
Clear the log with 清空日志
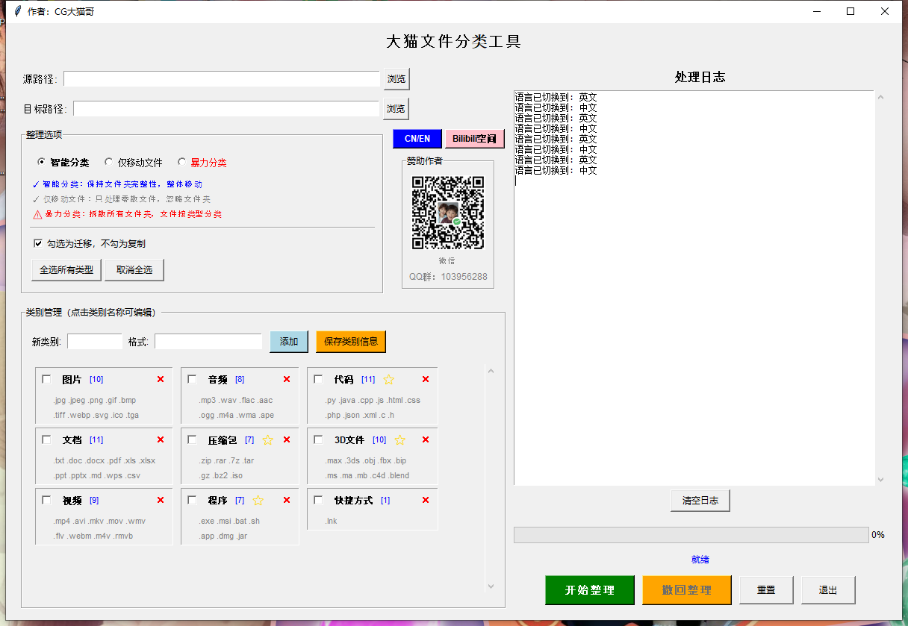pyautogui.click(x=699, y=500)
